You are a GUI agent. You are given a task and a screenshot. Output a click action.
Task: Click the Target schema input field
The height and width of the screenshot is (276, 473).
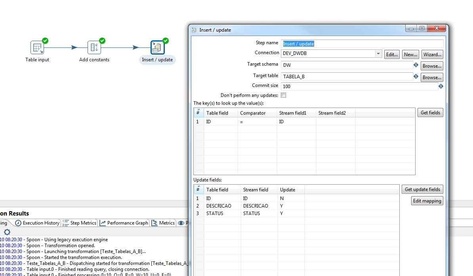(347, 65)
